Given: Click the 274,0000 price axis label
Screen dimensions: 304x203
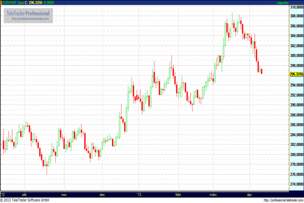Looking at the screenshot, I should 296,184.
